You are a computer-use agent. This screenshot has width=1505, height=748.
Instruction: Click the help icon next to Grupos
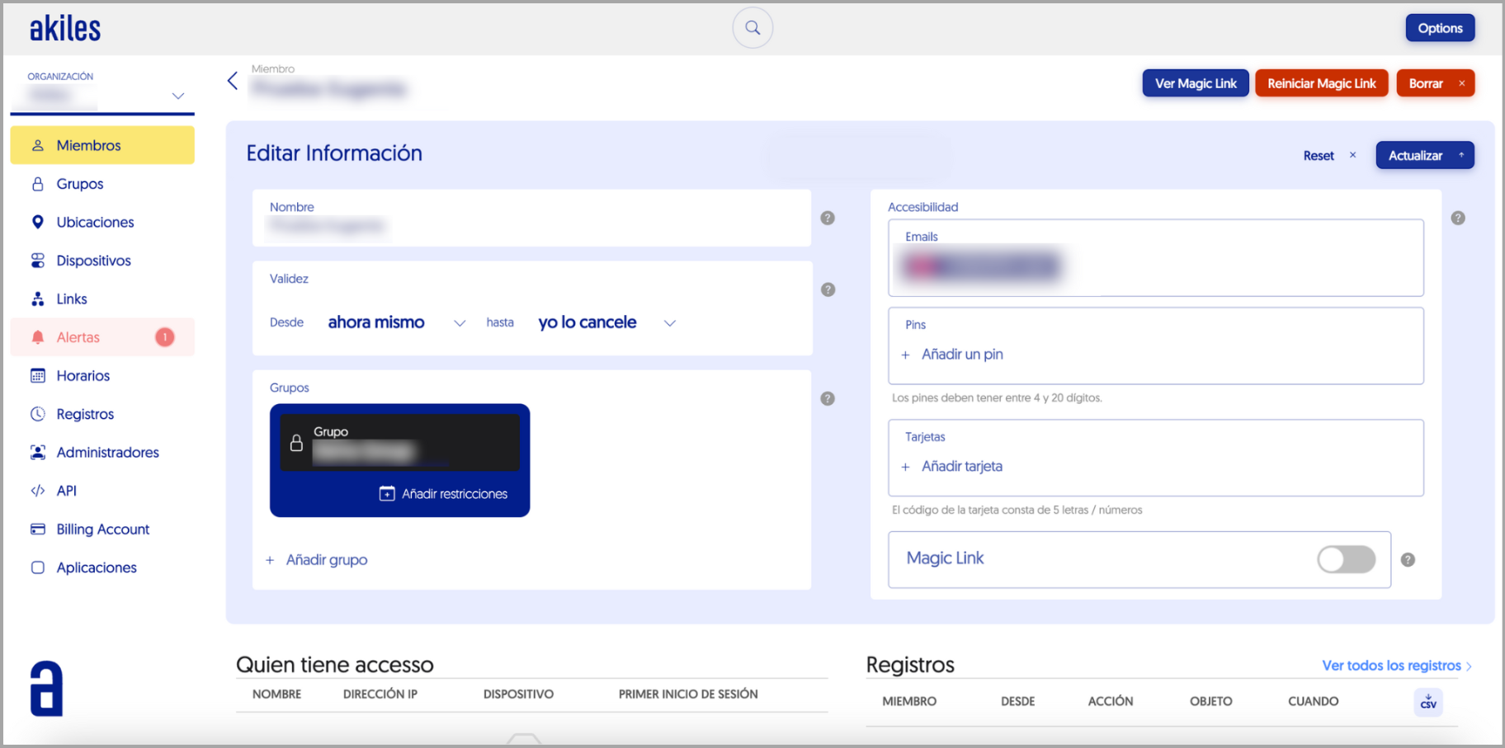[x=828, y=398]
